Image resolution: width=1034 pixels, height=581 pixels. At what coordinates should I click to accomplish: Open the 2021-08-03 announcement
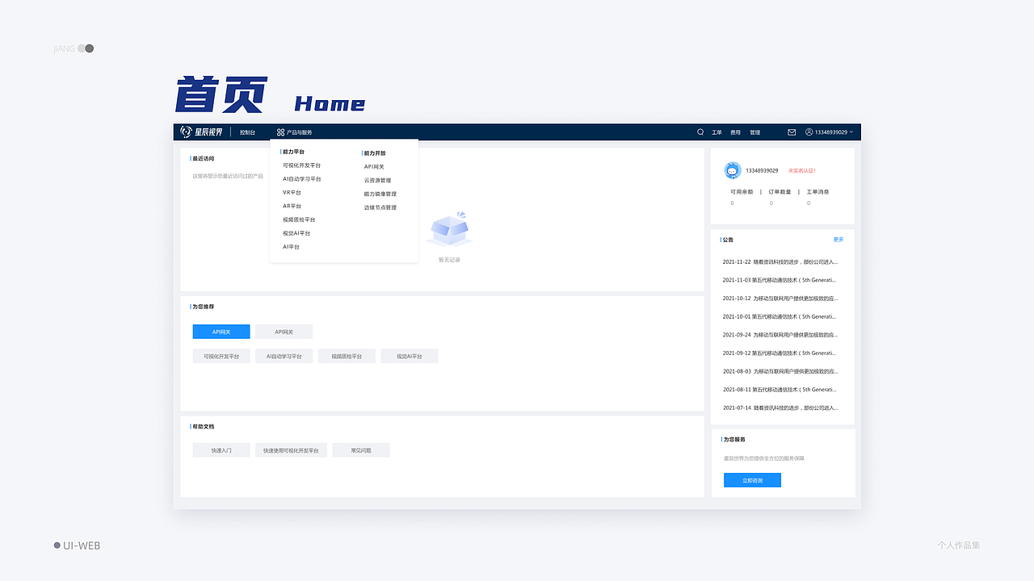[780, 371]
